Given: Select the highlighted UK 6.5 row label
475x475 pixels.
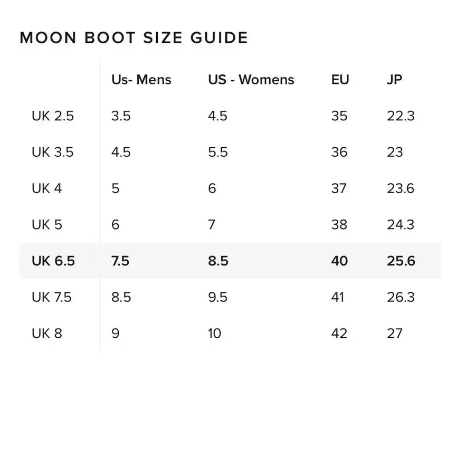Looking at the screenshot, I should click(x=53, y=261).
